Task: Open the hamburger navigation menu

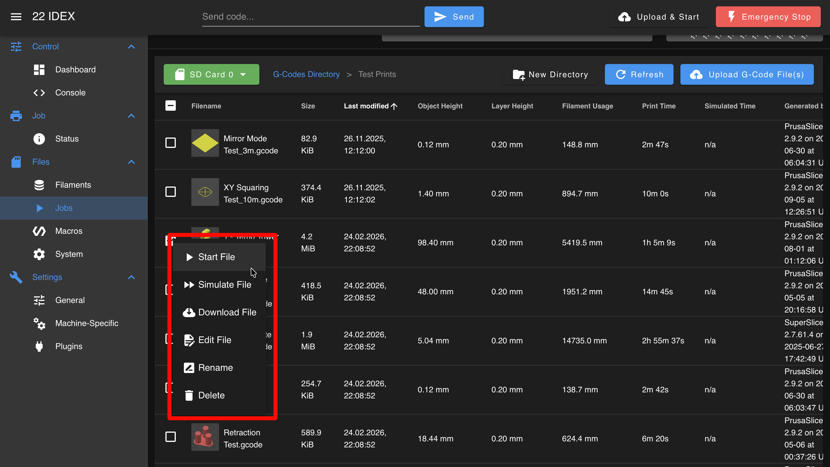Action: tap(16, 16)
